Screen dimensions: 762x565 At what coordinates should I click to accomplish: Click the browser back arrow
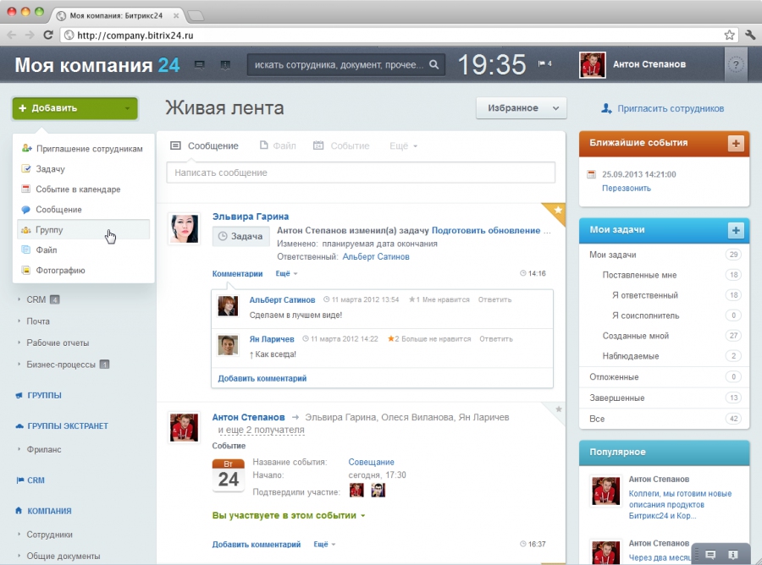[x=12, y=35]
